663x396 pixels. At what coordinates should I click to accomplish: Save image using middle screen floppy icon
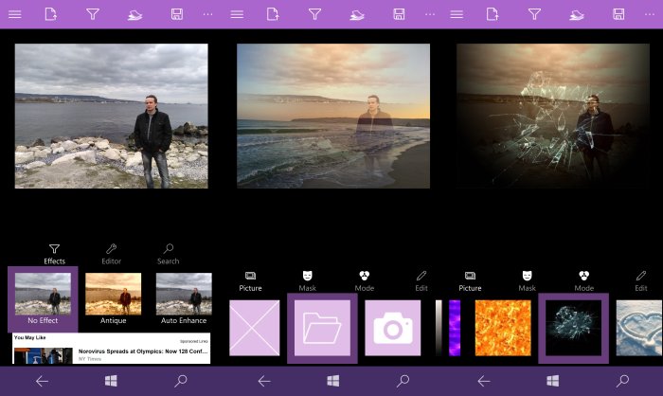click(399, 14)
